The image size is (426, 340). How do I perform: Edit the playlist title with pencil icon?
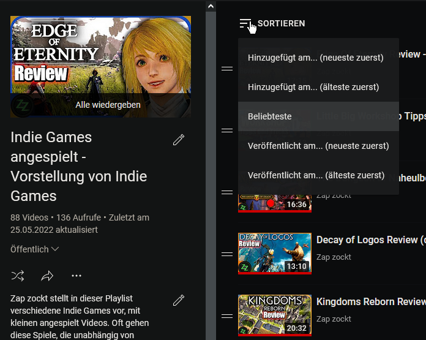coord(179,140)
